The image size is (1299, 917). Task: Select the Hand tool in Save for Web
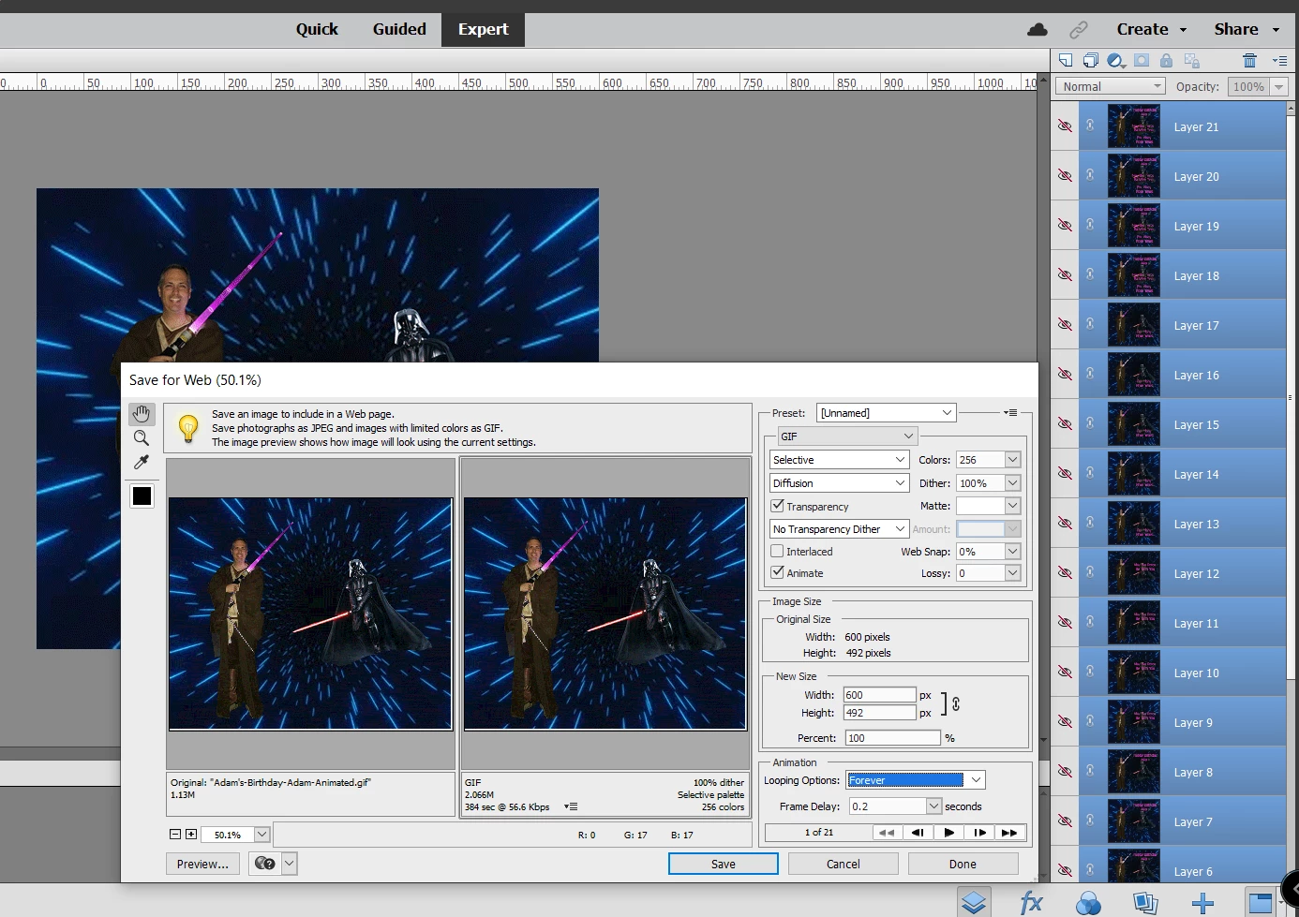[142, 414]
